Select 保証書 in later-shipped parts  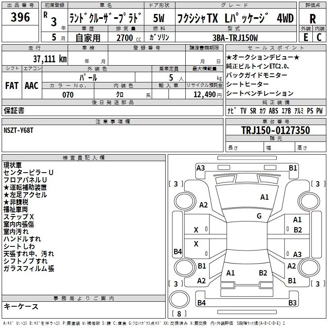(x=14, y=110)
